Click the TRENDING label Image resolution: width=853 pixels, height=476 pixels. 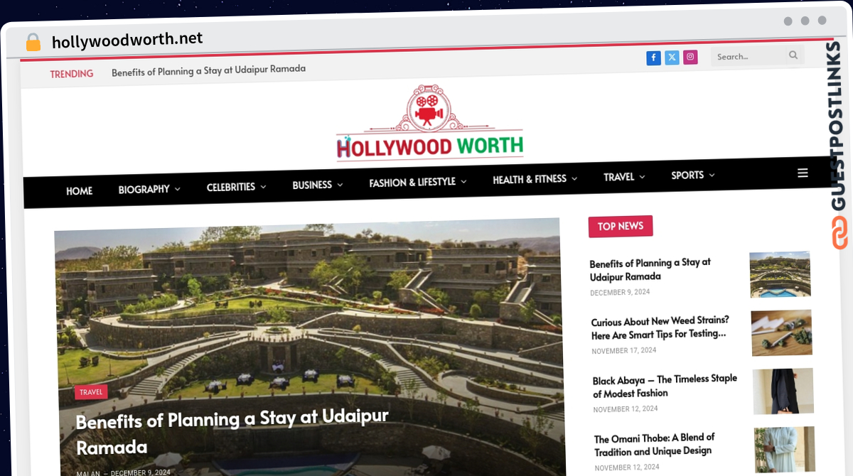click(x=72, y=73)
